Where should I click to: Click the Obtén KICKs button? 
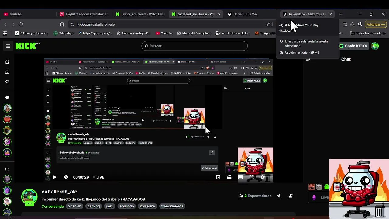tap(353, 46)
